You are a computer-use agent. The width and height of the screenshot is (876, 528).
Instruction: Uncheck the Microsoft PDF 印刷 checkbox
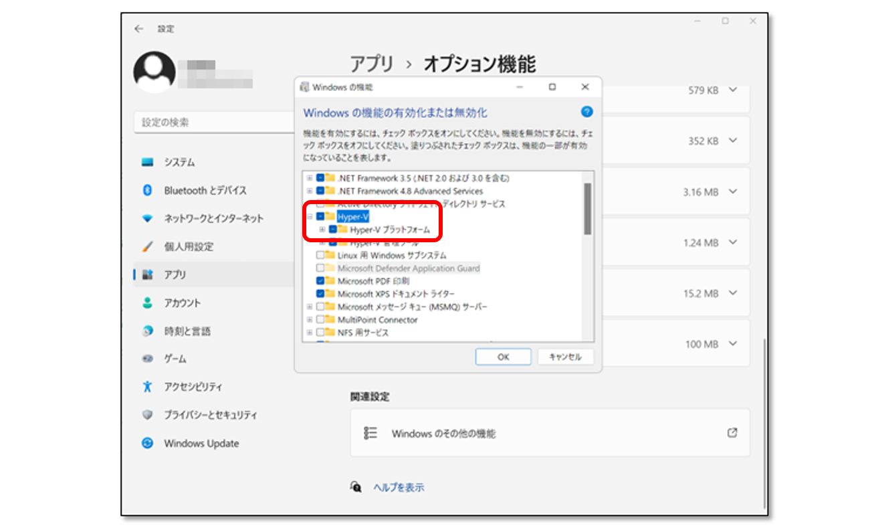pos(320,281)
